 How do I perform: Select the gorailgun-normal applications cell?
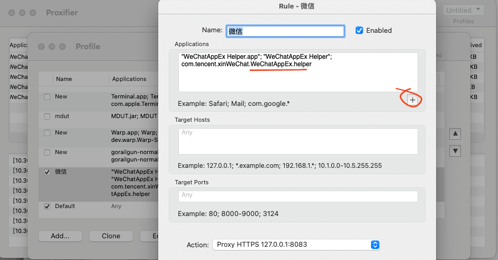[x=134, y=156]
